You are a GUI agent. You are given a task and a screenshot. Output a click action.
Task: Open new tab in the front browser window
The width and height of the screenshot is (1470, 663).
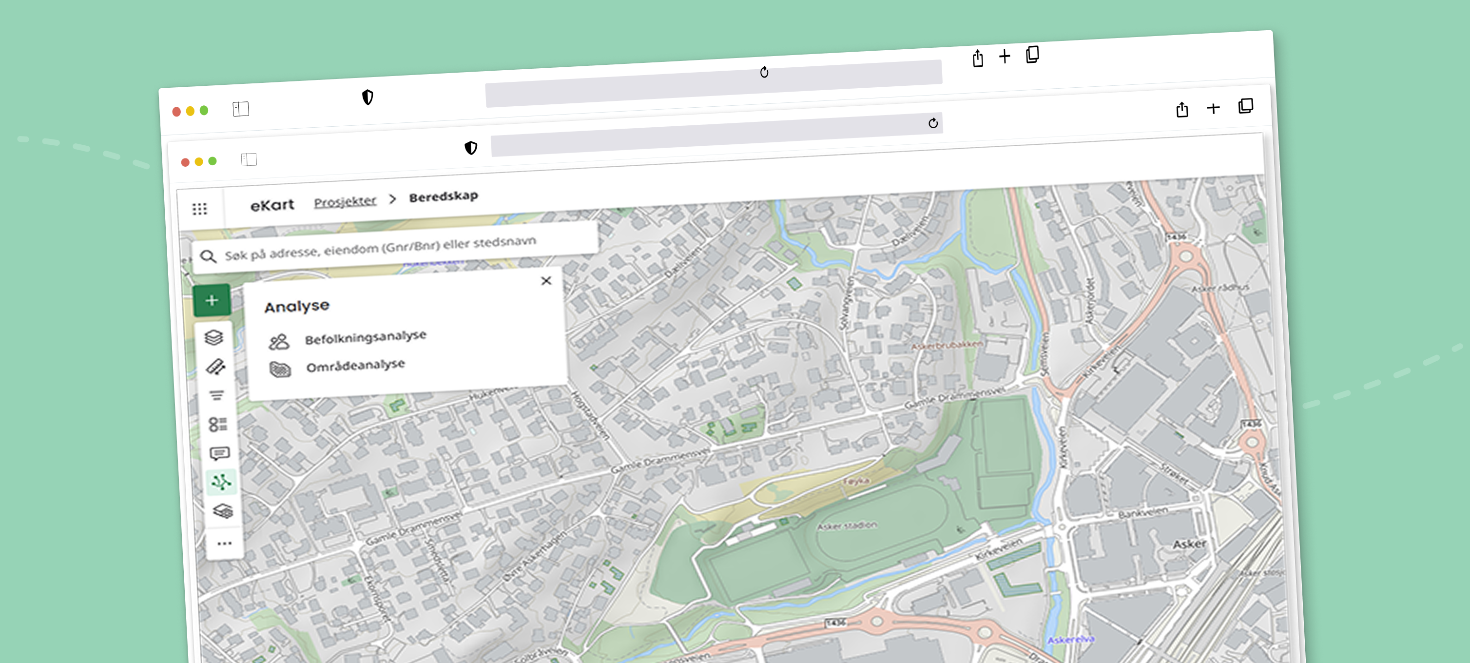(x=1213, y=108)
